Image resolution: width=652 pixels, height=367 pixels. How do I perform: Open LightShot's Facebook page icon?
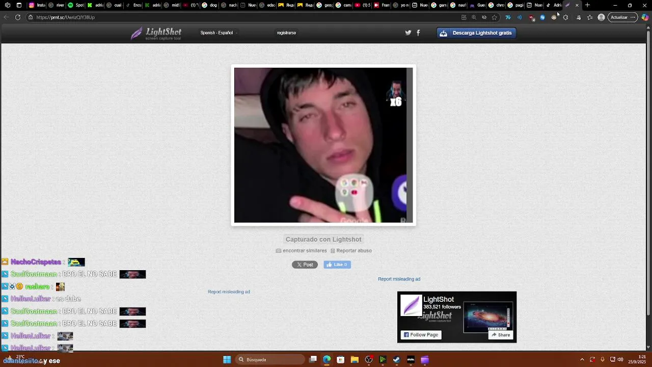tap(418, 33)
